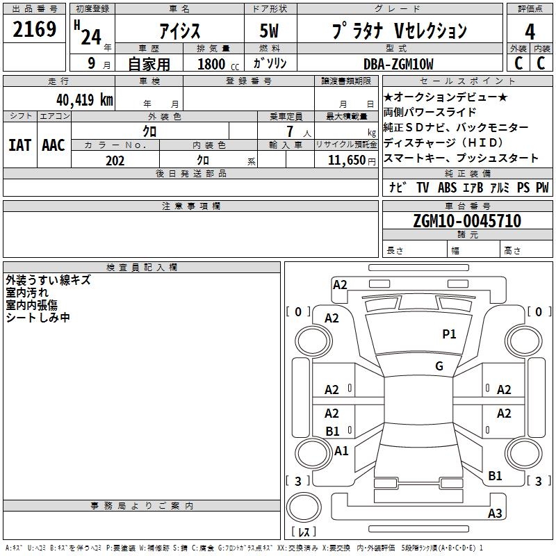Click grade プラタナ Vセレクション
This screenshot has width=556, height=556.
(400, 31)
